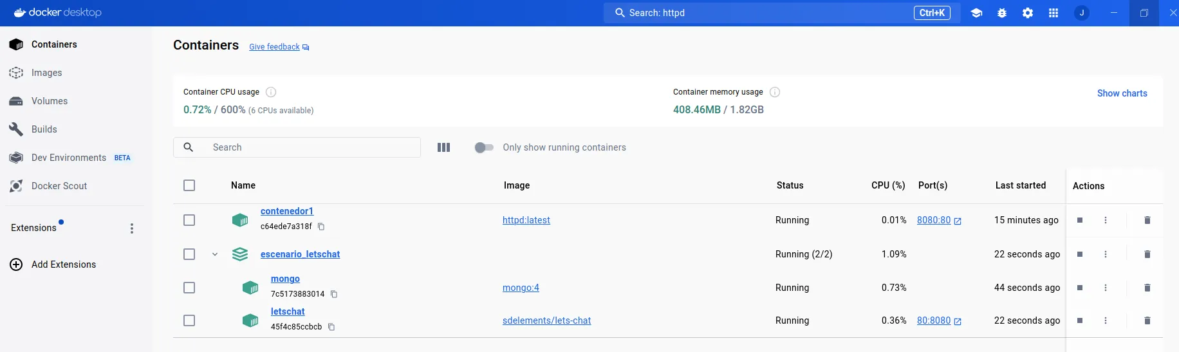
Task: Select all containers with header checkbox
Action: [189, 185]
